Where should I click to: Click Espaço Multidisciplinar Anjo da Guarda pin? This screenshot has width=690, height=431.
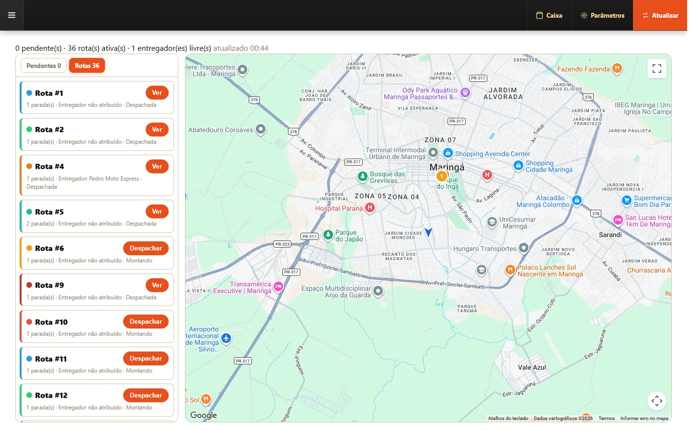point(378,291)
